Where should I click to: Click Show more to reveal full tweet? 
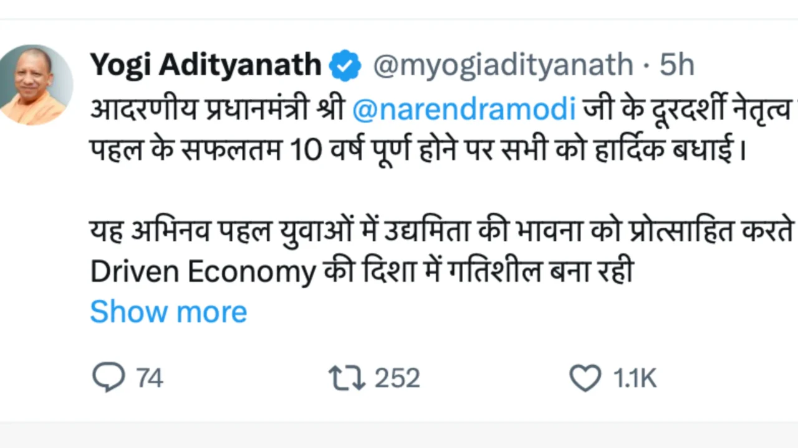click(x=168, y=311)
